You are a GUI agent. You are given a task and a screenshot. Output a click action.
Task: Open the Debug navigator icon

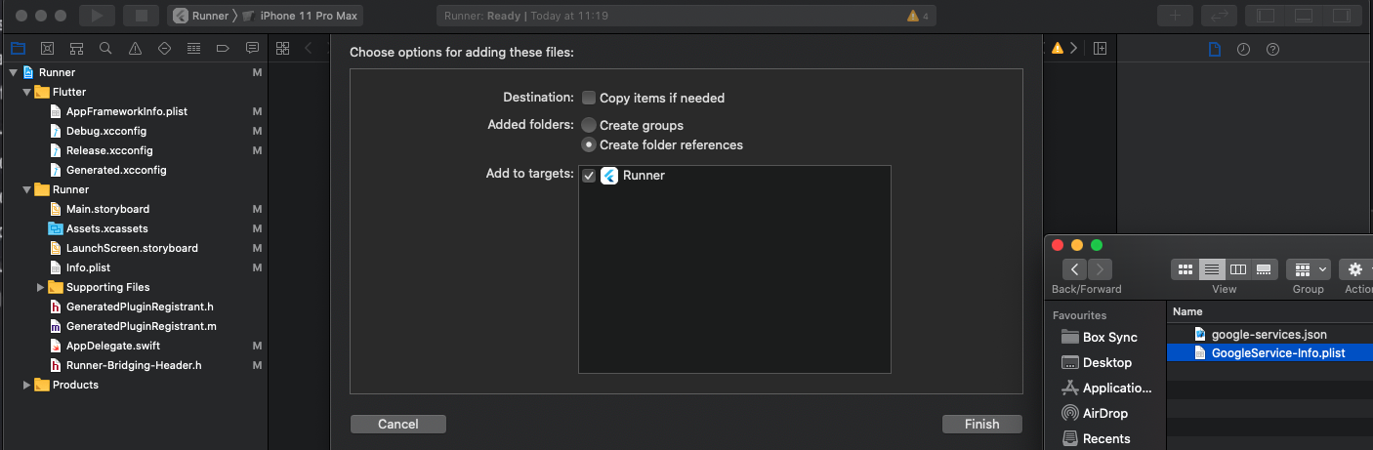[x=193, y=48]
